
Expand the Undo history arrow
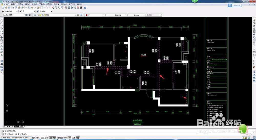45,7
